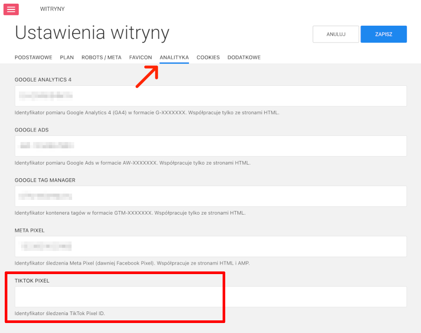
Task: Click the GOOGLE TAG MANAGER field label
Action: click(x=45, y=180)
